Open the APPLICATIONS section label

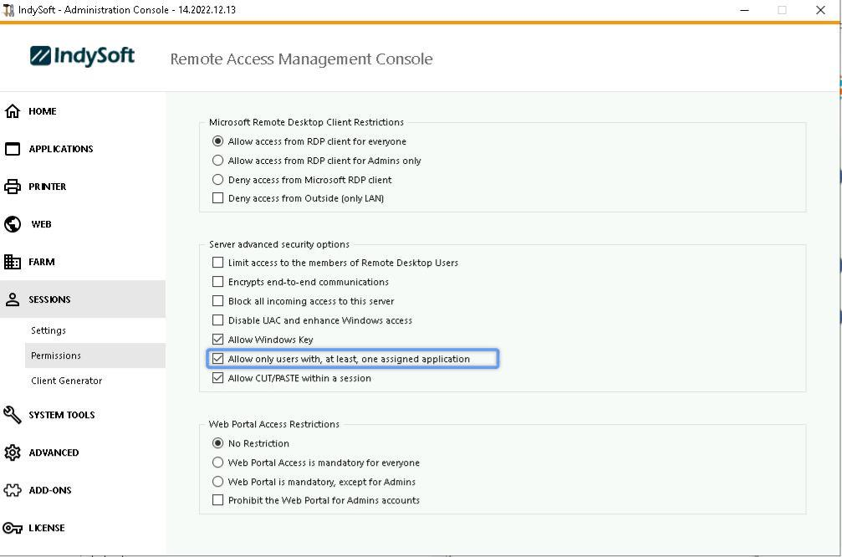coord(61,149)
